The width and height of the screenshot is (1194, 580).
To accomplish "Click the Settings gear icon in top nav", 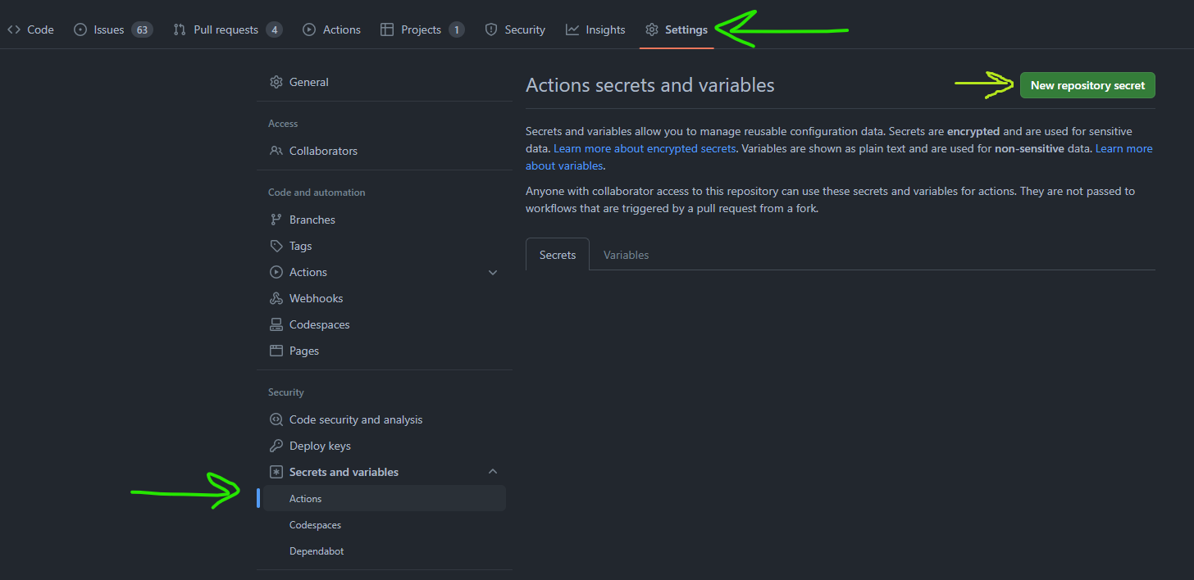I will (652, 29).
